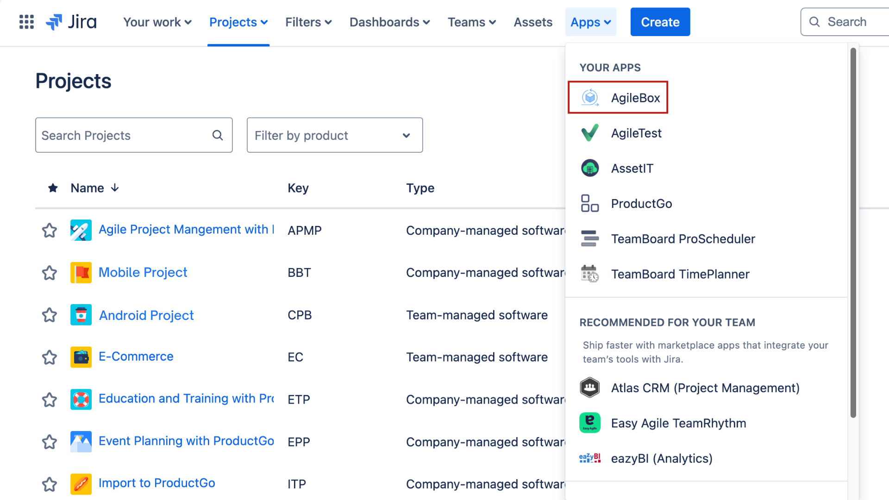Go to Assets in the top navigation
The width and height of the screenshot is (889, 500).
coord(533,22)
